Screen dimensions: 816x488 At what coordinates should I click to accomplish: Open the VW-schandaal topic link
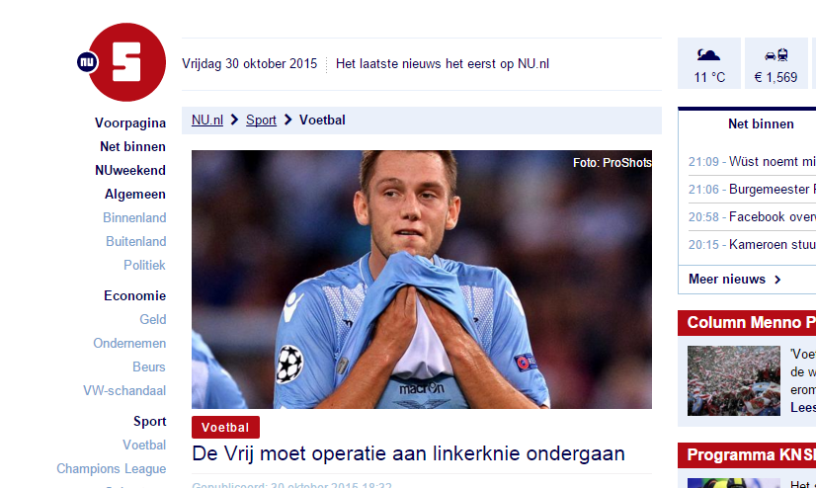(124, 390)
